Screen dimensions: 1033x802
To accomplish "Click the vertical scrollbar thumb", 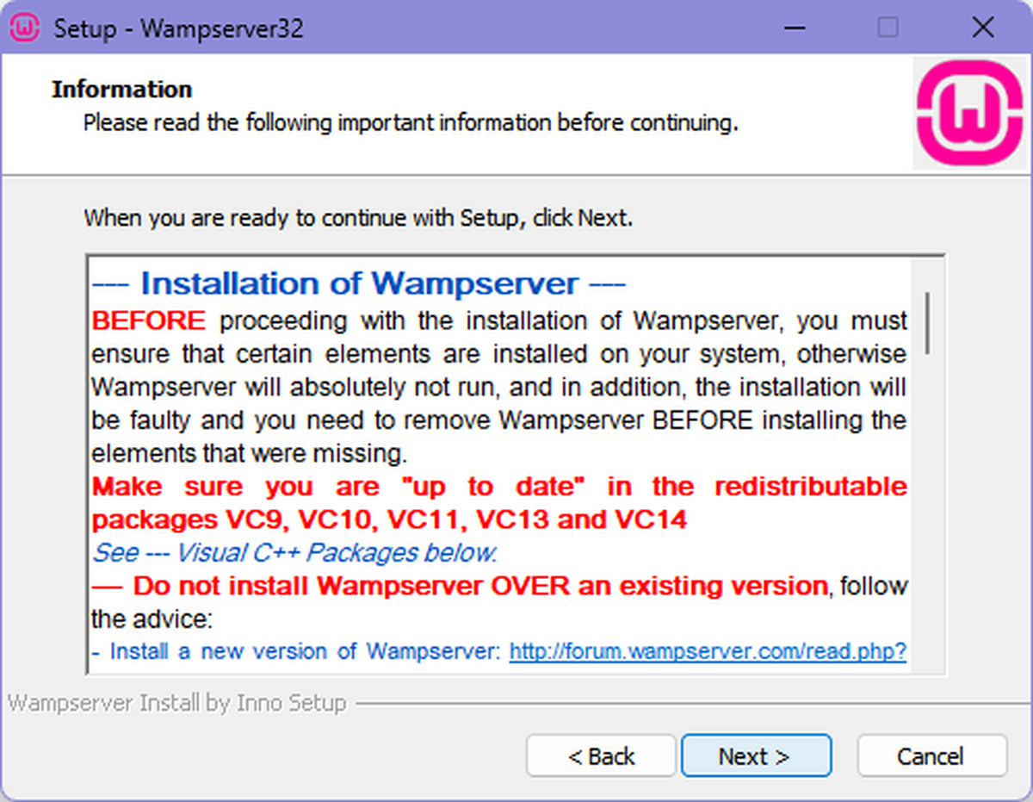I will (928, 321).
